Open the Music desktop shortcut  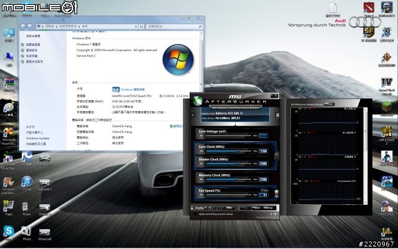(x=26, y=209)
